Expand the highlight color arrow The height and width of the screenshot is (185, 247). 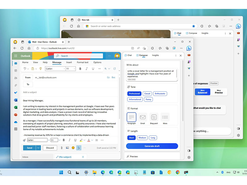pos(84,140)
